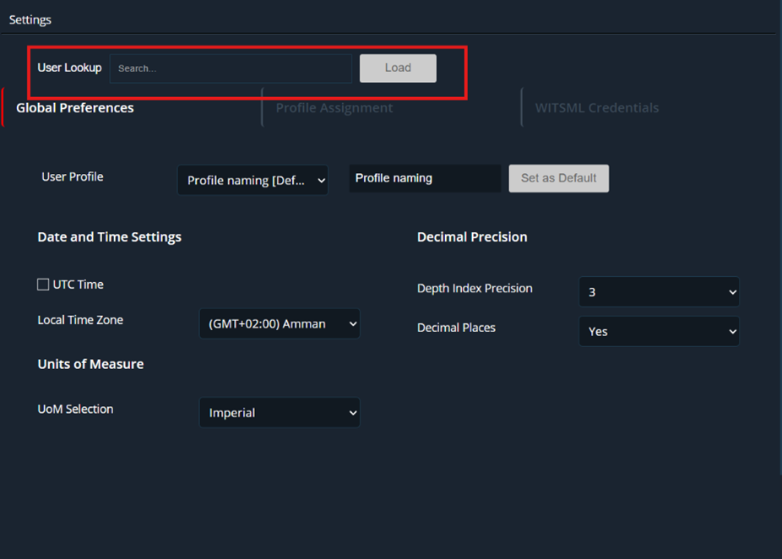782x559 pixels.
Task: Click the Decimal Precision heading
Action: (472, 237)
